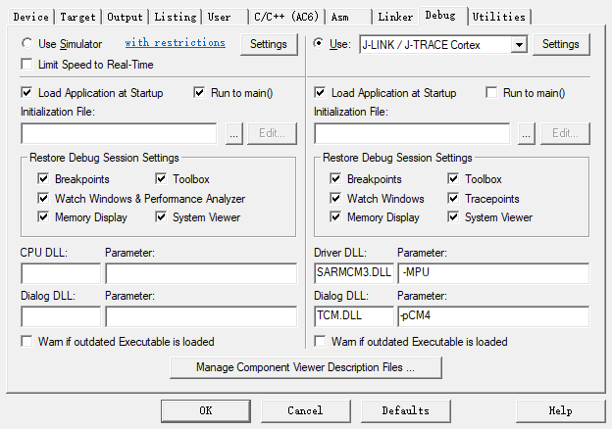Enable Limit Speed to Real-Time
Image resolution: width=612 pixels, height=429 pixels.
coord(26,65)
